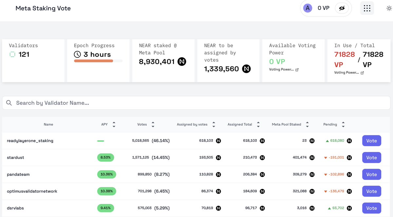This screenshot has height=217, width=393.
Task: Click the Name column header
Action: click(x=48, y=124)
